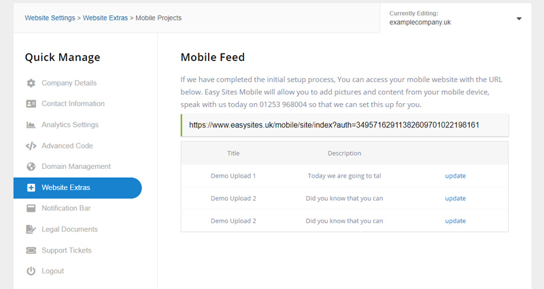
Task: Click the Company Details gear icon
Action: coord(31,83)
